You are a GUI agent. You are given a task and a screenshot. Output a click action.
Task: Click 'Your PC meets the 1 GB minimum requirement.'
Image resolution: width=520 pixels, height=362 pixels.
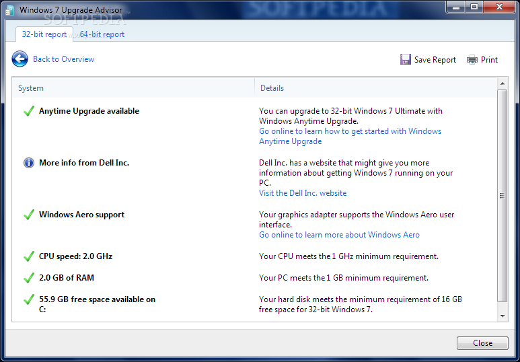point(344,278)
